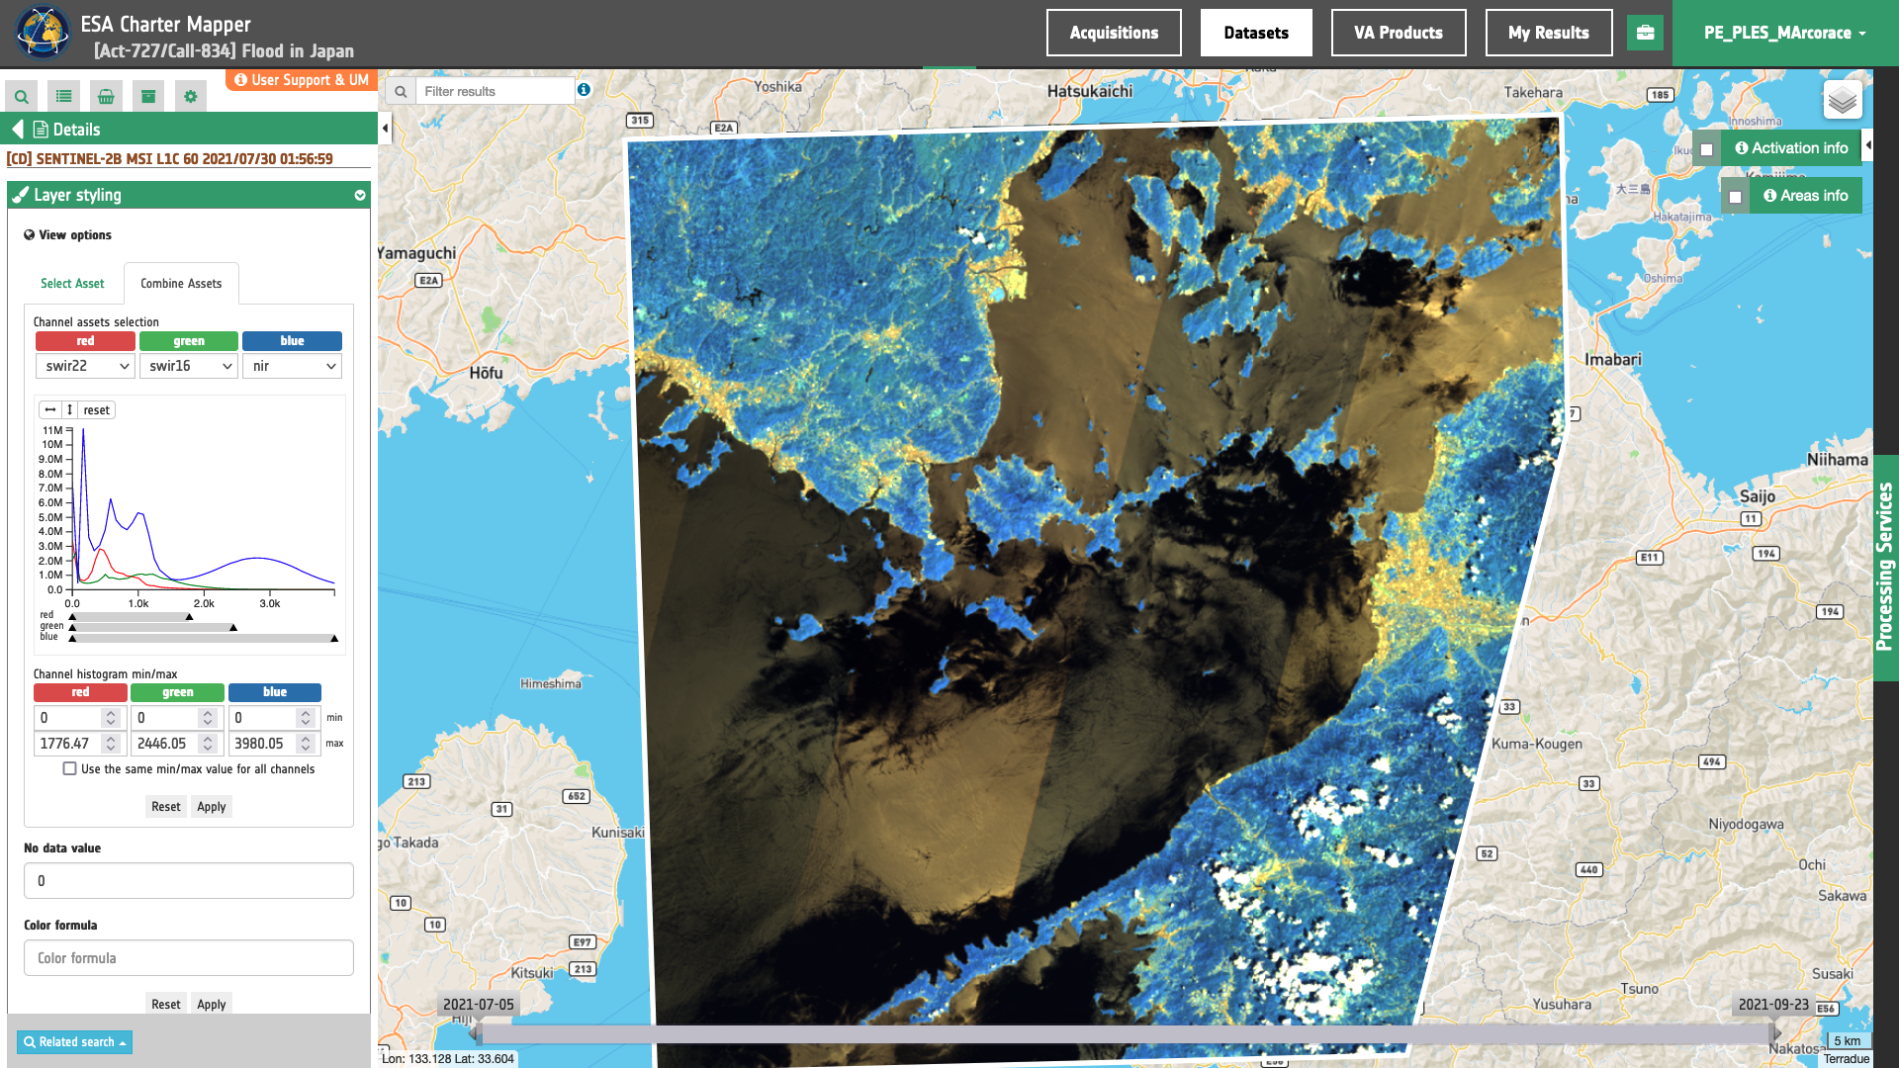Open the Acquisitions menu

[1114, 33]
